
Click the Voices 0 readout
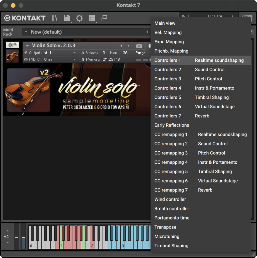click(x=93, y=53)
